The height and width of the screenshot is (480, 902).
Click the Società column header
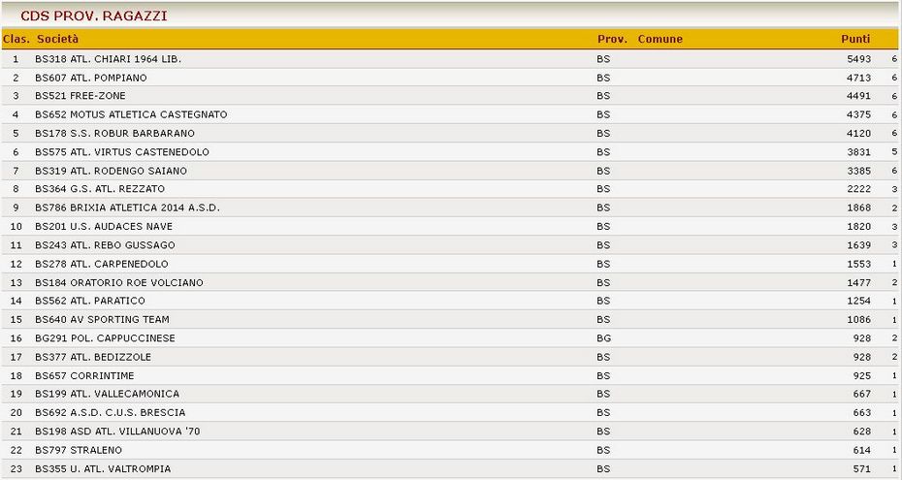pos(57,39)
